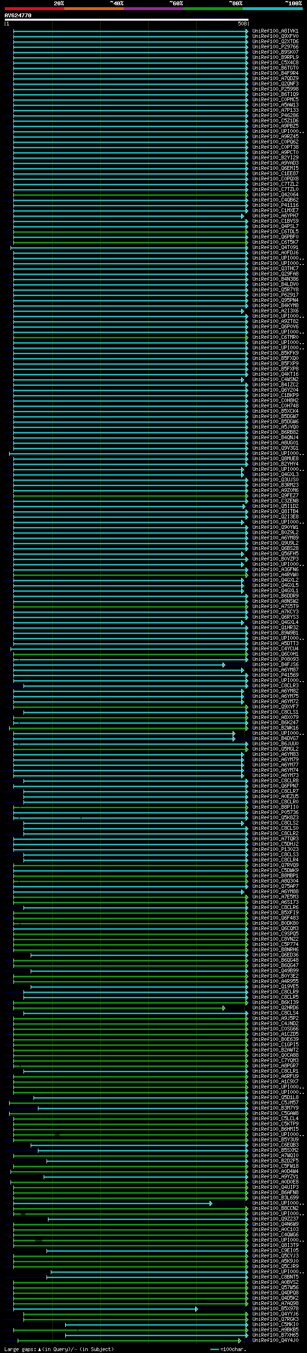Click label UniRef100_Q9XVF7
The width and height of the screenshot is (307, 1353).
[275, 707]
